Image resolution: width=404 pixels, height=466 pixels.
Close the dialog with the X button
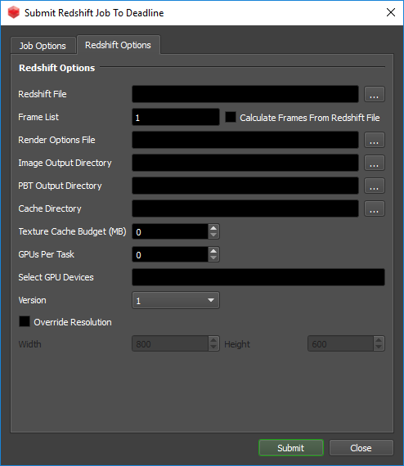tap(391, 12)
